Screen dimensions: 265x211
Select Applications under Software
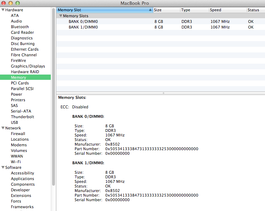(x=23, y=179)
